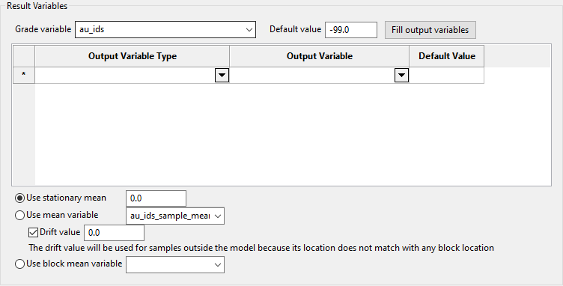Click the stationary mean value field
This screenshot has height=286, width=563.
(x=156, y=198)
